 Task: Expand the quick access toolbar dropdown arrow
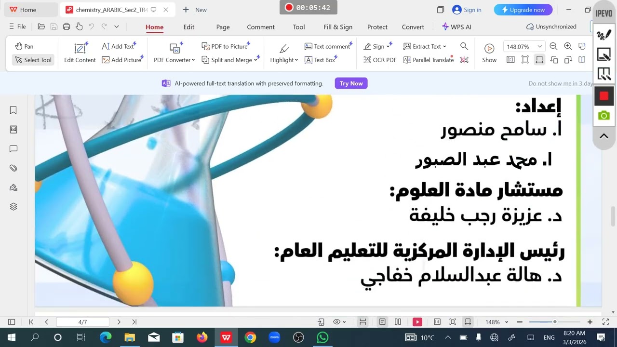point(117,27)
